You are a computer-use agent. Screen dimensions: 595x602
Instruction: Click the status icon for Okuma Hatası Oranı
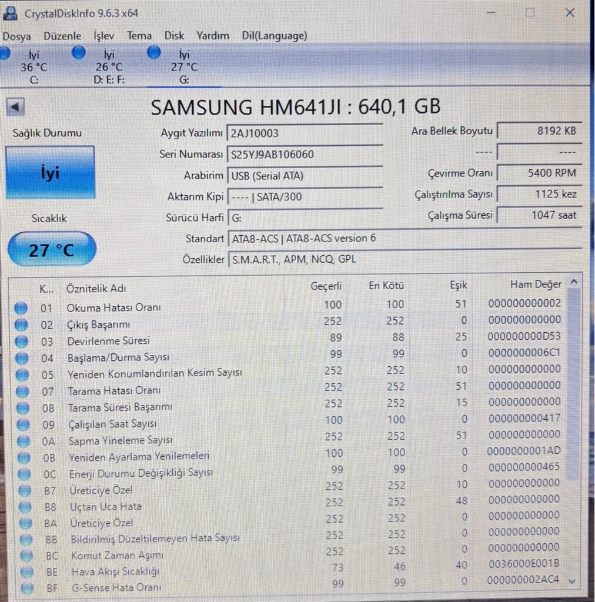click(x=21, y=308)
